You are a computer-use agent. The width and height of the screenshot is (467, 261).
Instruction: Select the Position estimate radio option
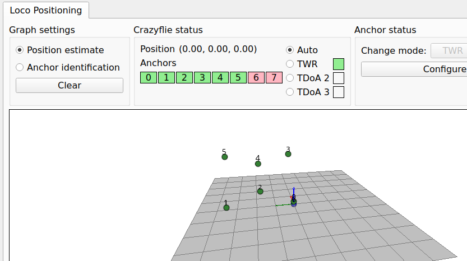(x=20, y=50)
